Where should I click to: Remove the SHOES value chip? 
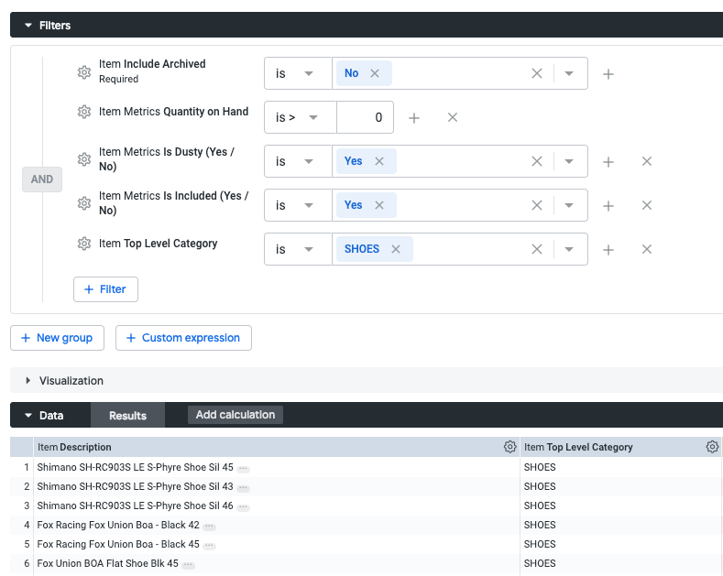click(396, 249)
